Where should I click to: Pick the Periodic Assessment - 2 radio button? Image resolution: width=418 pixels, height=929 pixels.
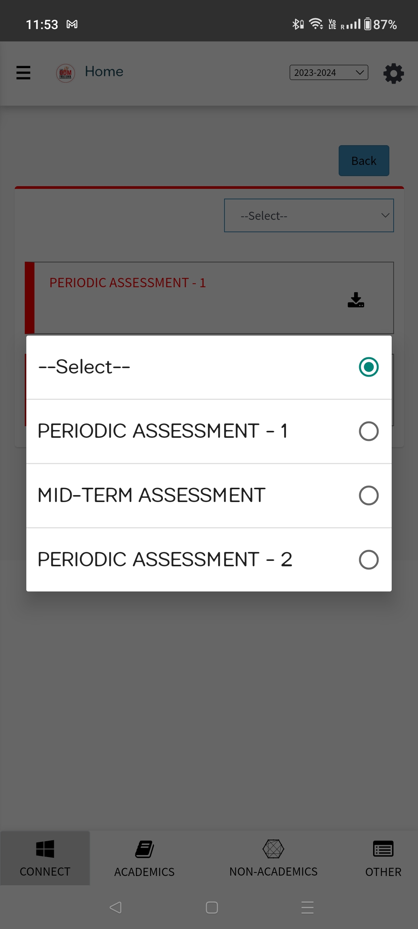pyautogui.click(x=368, y=560)
